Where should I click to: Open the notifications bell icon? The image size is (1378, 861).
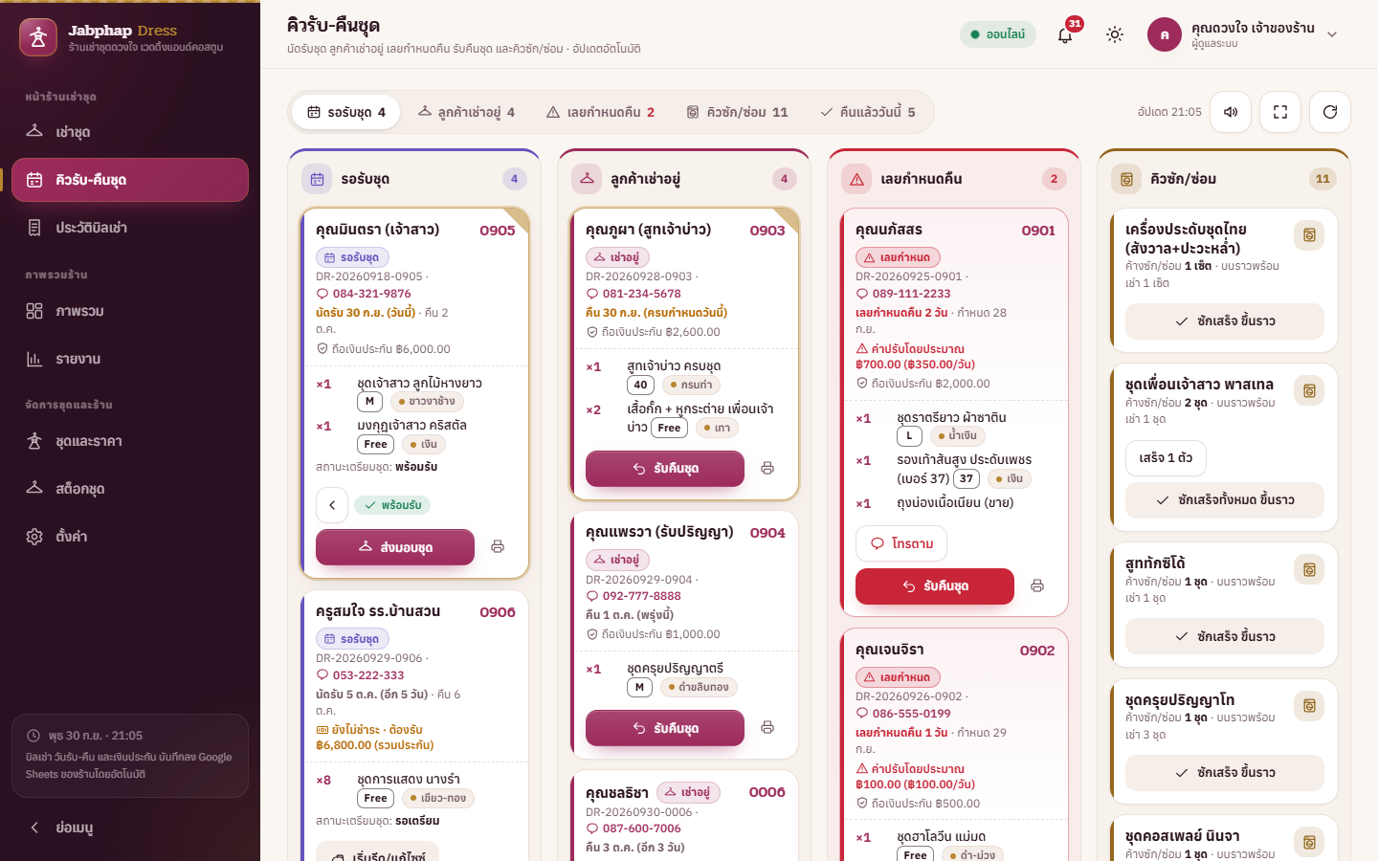(1065, 34)
